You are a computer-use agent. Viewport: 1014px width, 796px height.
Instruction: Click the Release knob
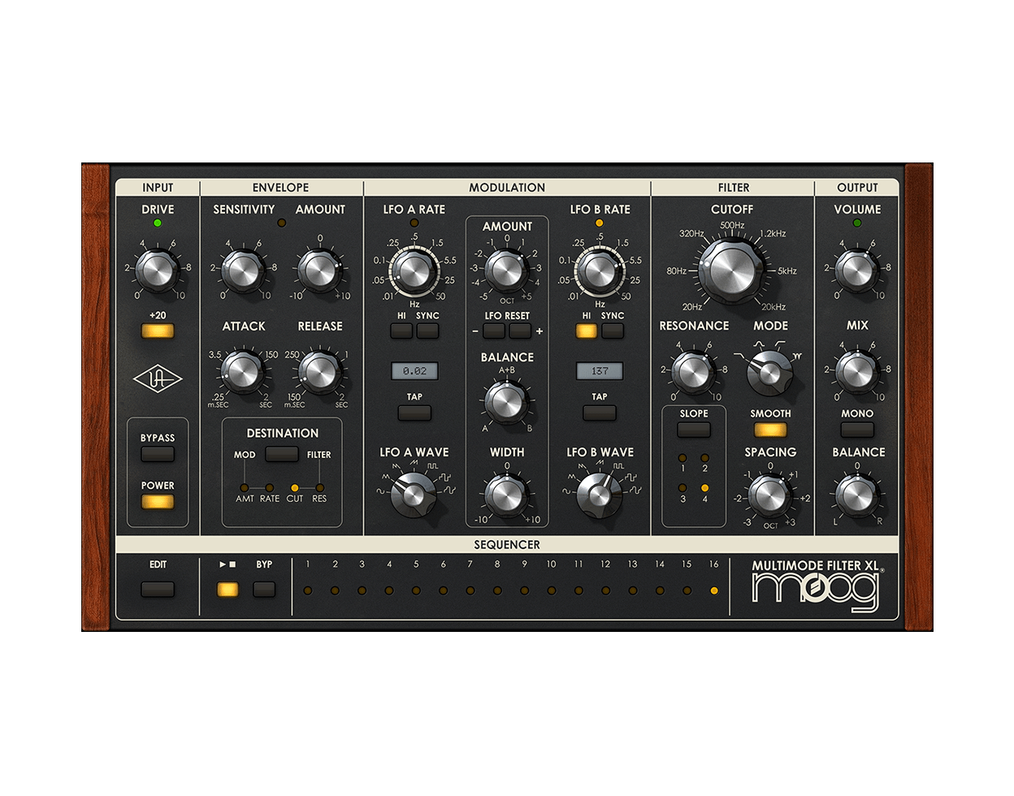(x=319, y=371)
